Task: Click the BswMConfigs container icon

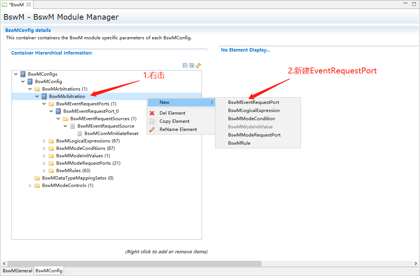Action: (x=23, y=74)
